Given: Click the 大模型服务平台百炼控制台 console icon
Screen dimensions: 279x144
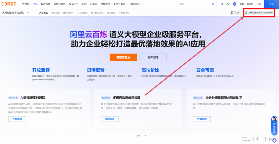Looking at the screenshot, I should [x=246, y=13].
